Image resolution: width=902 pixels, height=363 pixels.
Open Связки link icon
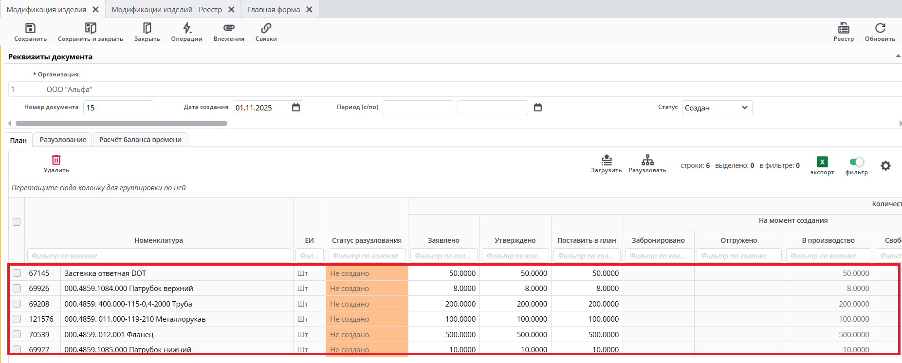pyautogui.click(x=266, y=28)
